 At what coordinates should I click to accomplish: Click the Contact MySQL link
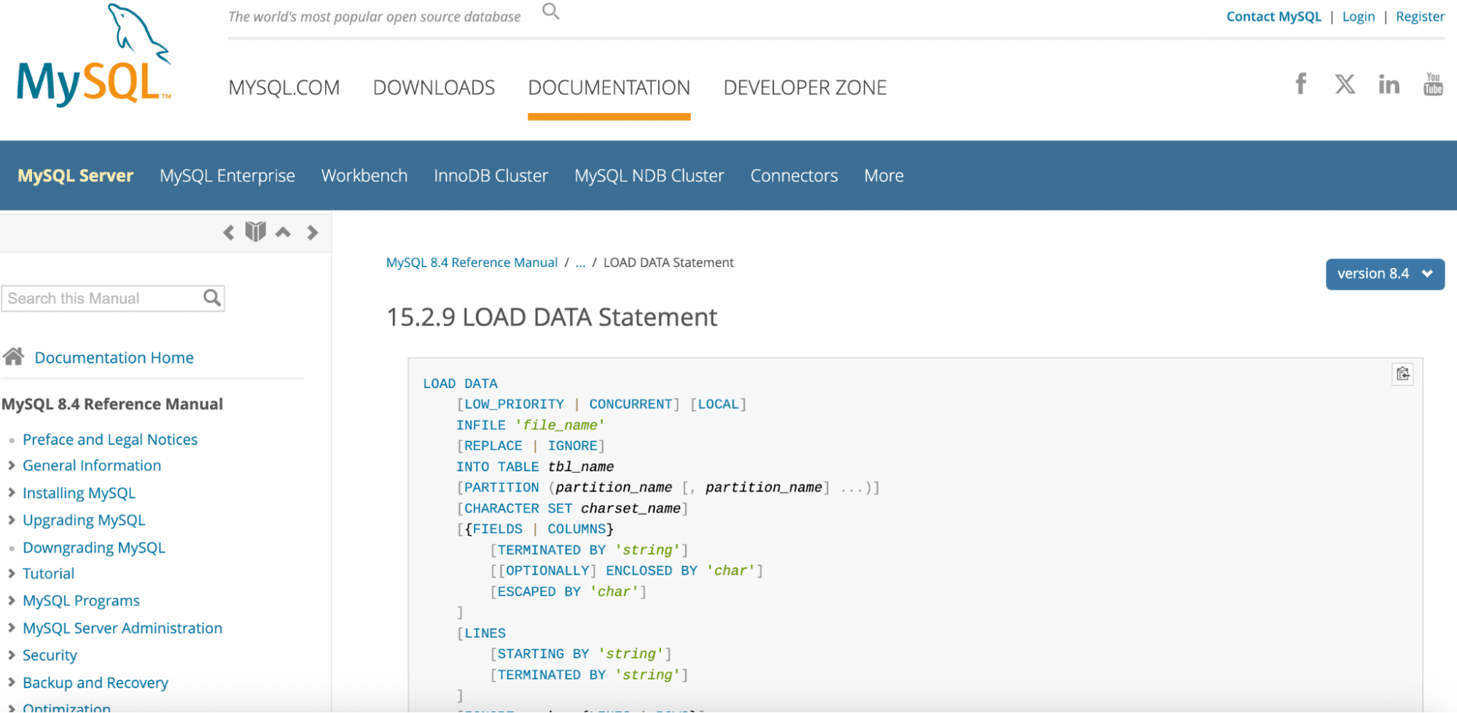point(1273,17)
